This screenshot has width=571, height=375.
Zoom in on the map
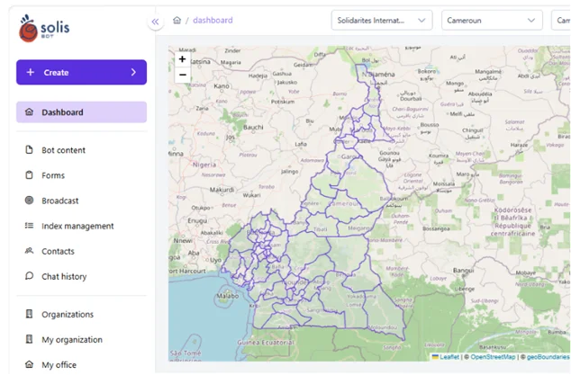(183, 59)
